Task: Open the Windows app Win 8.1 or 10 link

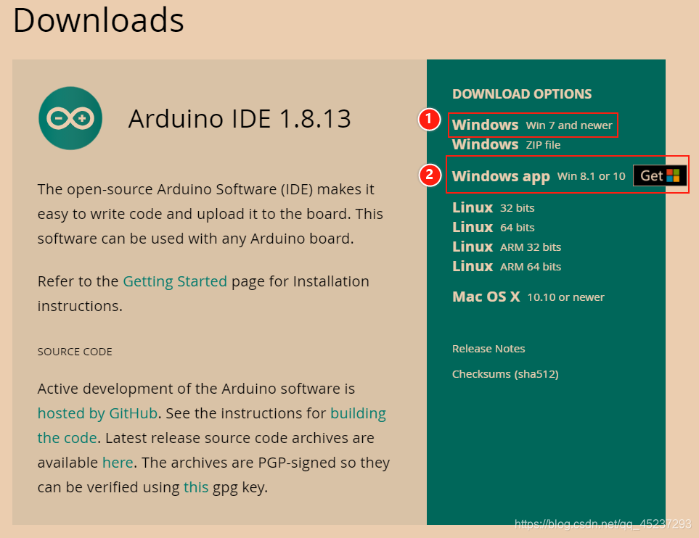Action: pos(539,176)
